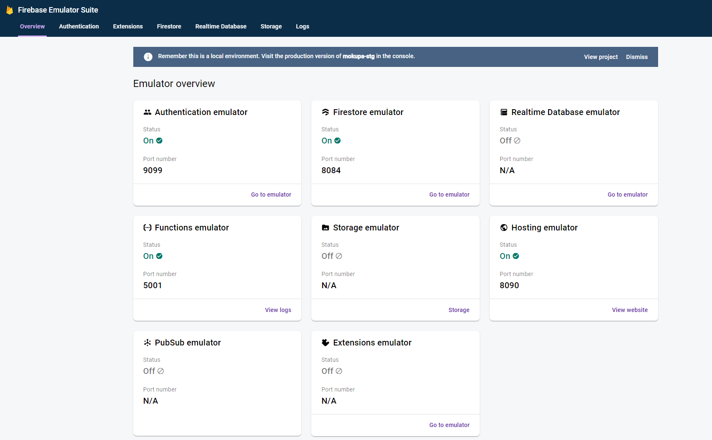Click the Emulator overview heading
Viewport: 712px width, 440px height.
pos(174,84)
